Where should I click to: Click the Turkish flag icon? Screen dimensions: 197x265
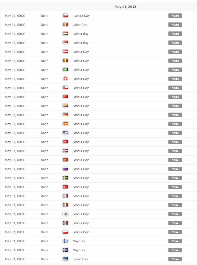point(65,187)
